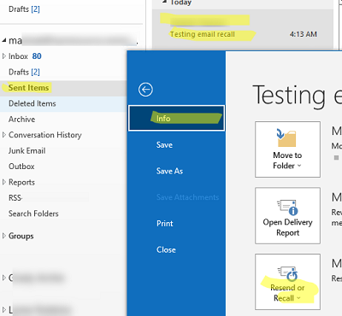Expand the Inbox folder
The width and height of the screenshot is (342, 316).
4,56
